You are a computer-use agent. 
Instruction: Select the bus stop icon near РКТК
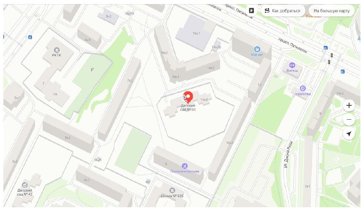[30, 37]
